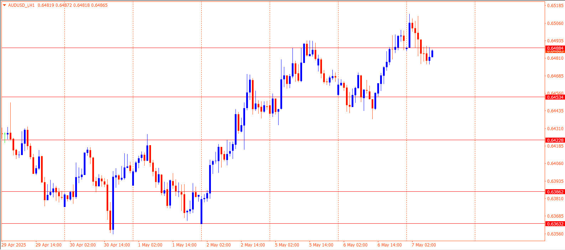Click the 0.64060 value on price axis
Screen dimensions: 565x250
pyautogui.click(x=555, y=164)
